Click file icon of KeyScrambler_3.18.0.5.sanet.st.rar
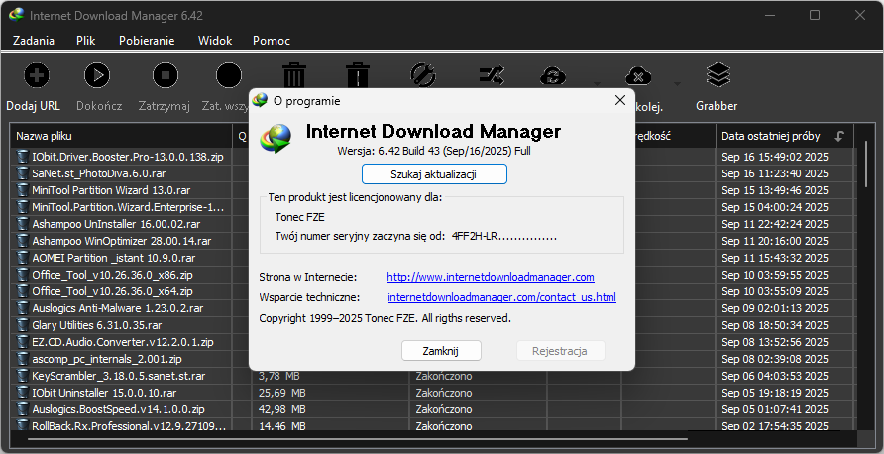The width and height of the screenshot is (884, 454). (x=22, y=376)
